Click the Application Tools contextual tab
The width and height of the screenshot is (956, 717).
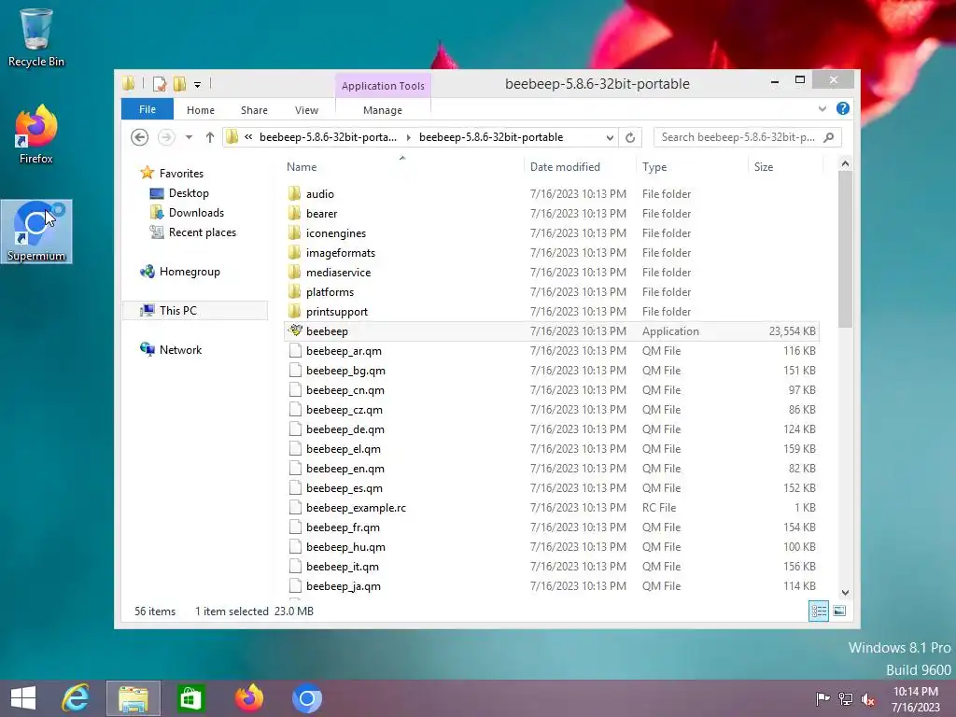point(383,86)
